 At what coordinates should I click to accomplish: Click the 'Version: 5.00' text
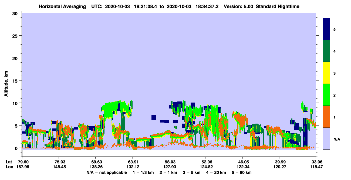(238, 6)
